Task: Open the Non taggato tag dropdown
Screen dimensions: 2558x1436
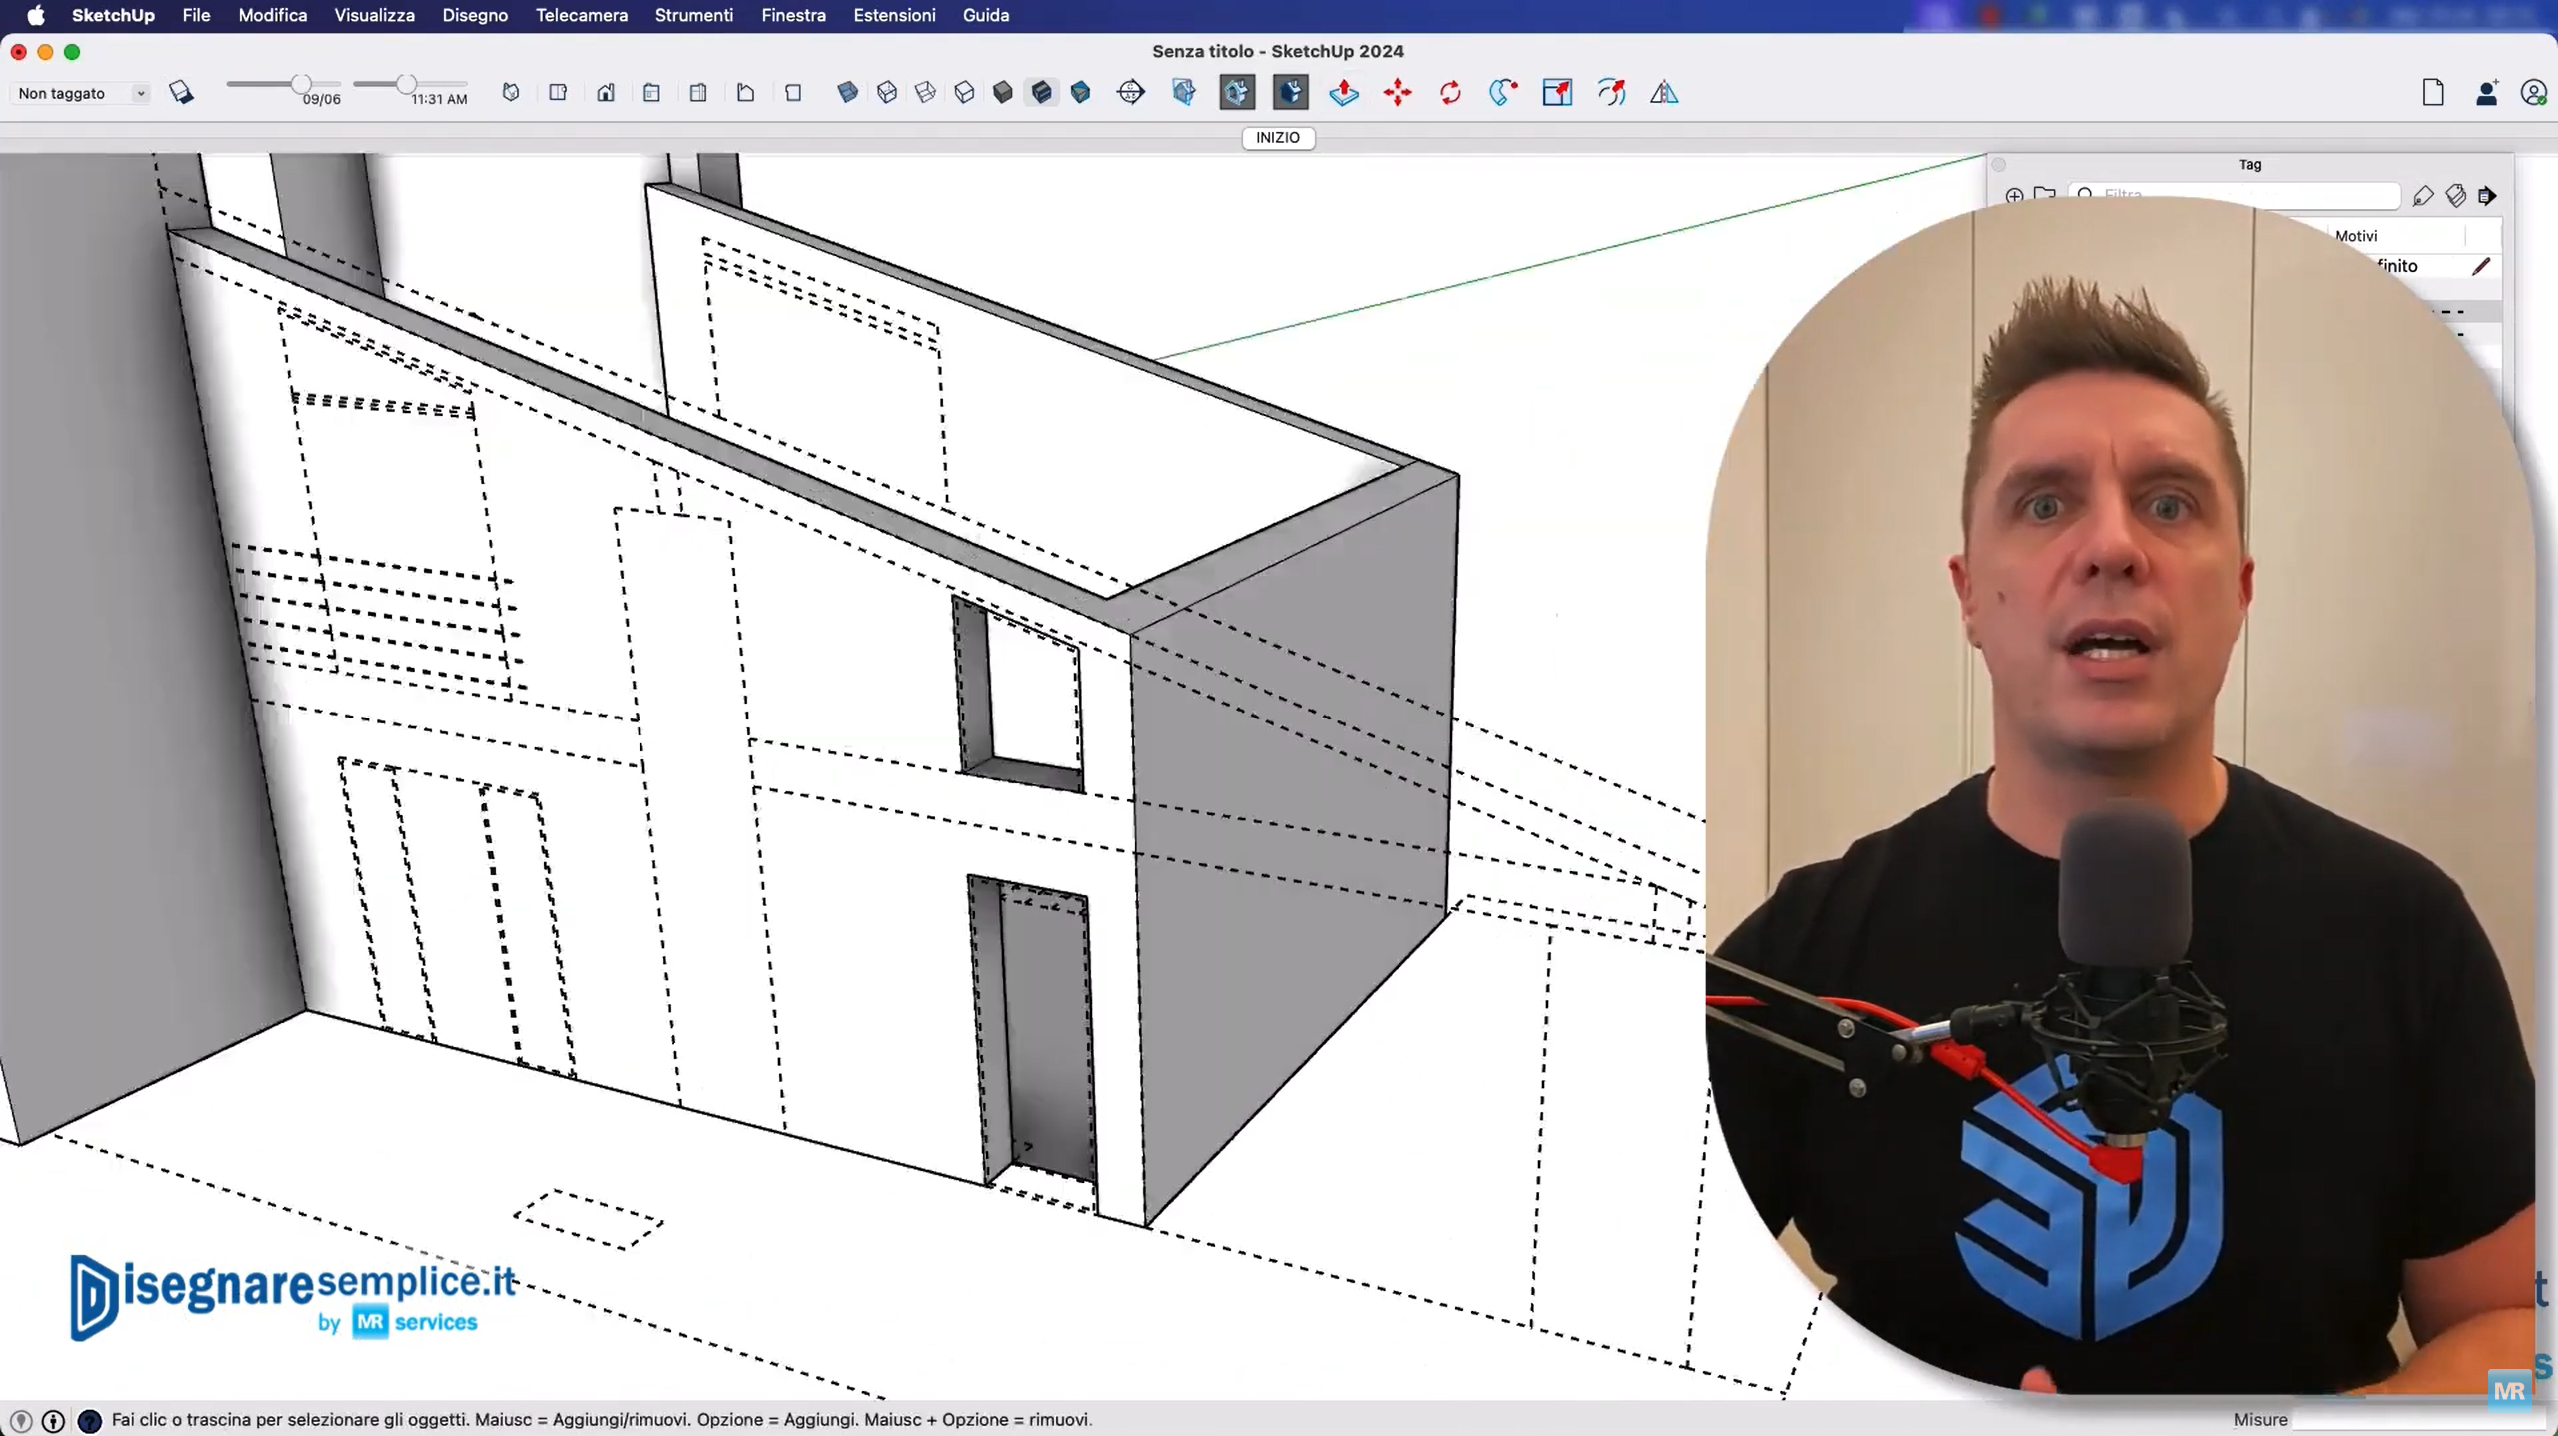Action: point(81,93)
